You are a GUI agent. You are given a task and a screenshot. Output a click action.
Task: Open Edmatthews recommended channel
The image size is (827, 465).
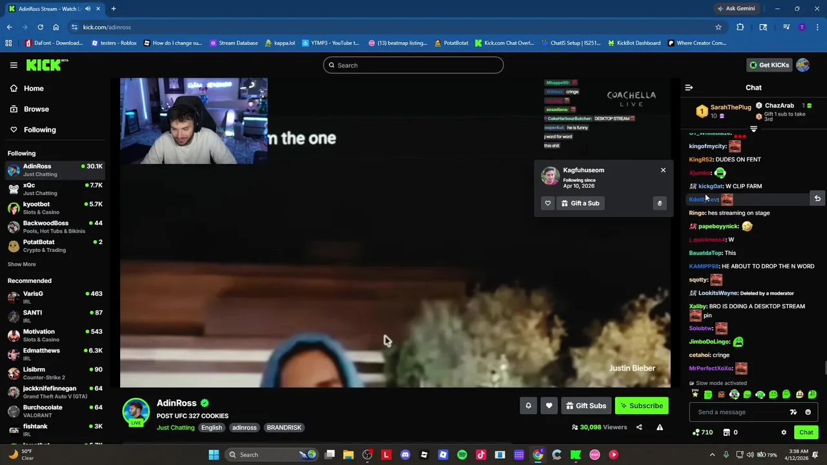click(55, 354)
